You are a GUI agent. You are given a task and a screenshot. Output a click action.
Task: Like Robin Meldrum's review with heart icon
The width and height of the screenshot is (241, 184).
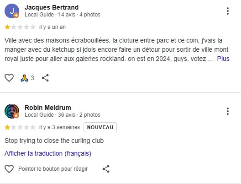tap(9, 169)
